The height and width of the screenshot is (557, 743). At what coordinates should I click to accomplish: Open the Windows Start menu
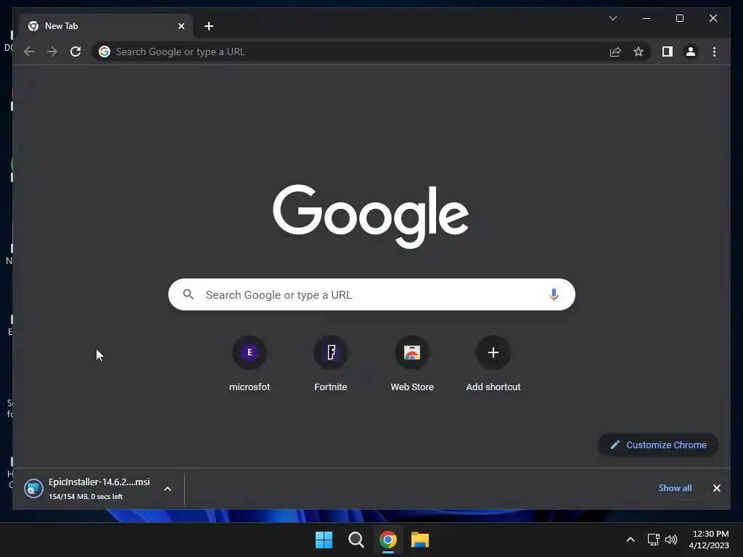click(324, 540)
